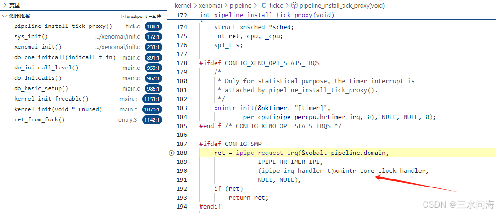Click the 1142:1 line badge
The width and height of the screenshot is (496, 213).
[152, 120]
